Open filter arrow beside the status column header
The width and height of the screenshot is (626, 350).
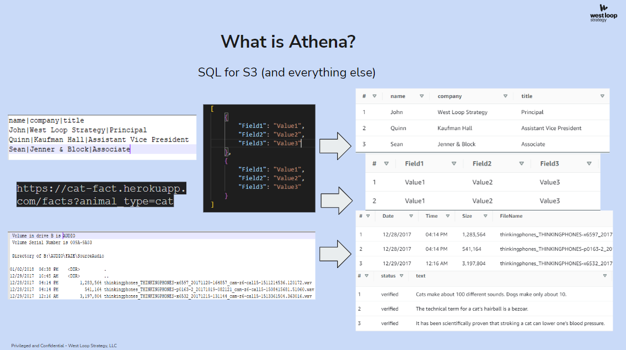pyautogui.click(x=401, y=276)
